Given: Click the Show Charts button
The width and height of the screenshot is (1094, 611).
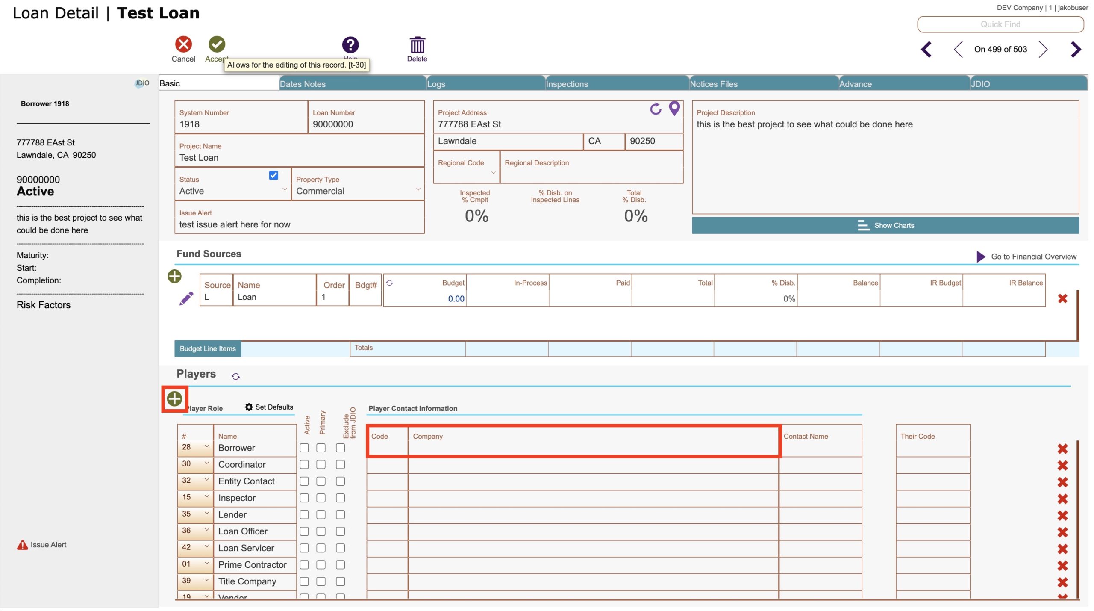Looking at the screenshot, I should click(x=885, y=225).
